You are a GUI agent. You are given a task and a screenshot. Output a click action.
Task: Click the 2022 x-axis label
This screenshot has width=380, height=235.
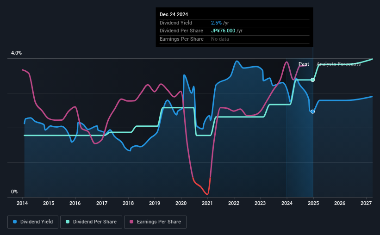pos(234,203)
